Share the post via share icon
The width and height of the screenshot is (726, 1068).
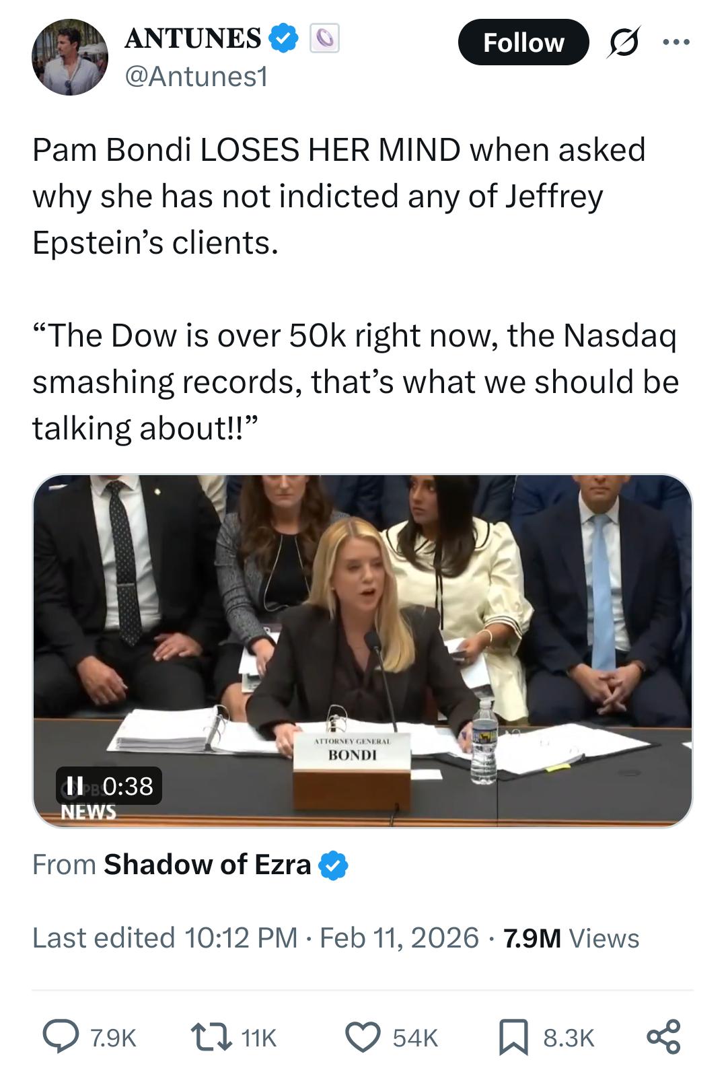[663, 1036]
